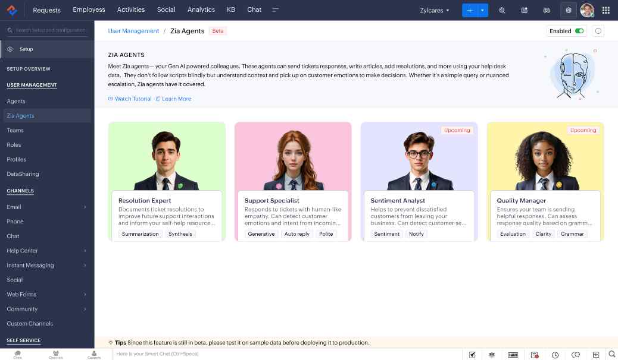Click the global search icon in top bar
Viewport: 618px width, 360px height.
click(x=502, y=10)
